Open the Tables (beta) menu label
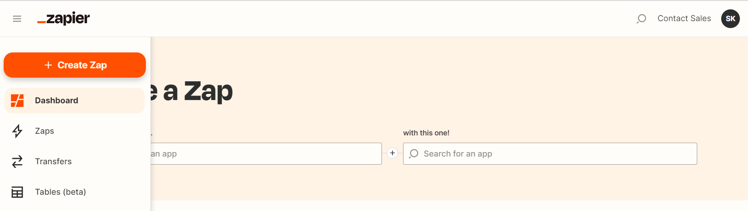 (x=61, y=192)
